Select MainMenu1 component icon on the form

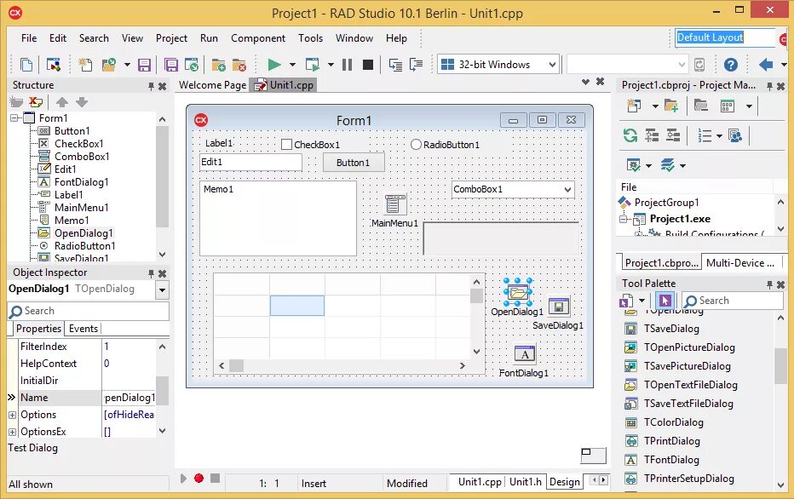pos(395,204)
